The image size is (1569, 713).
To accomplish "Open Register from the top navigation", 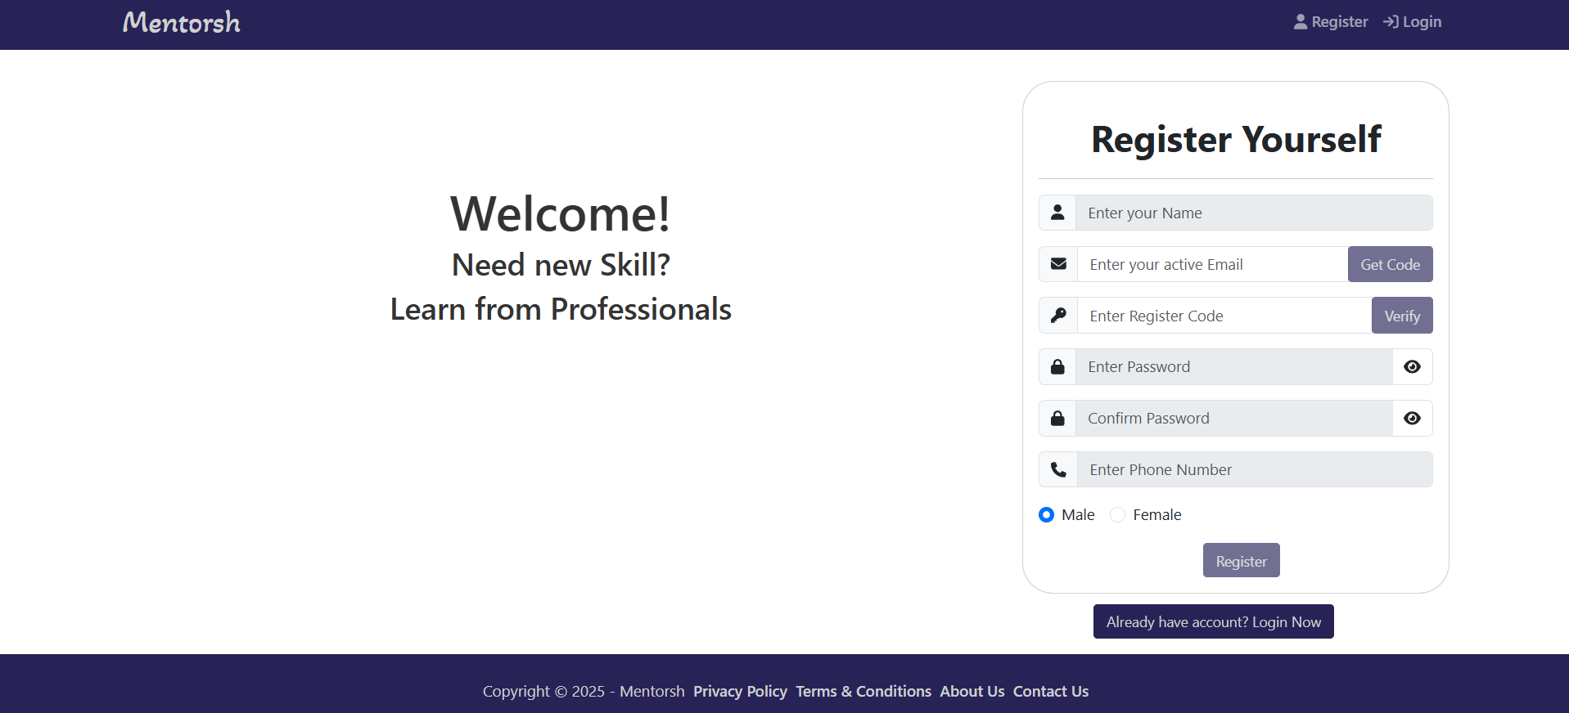I will [x=1330, y=22].
